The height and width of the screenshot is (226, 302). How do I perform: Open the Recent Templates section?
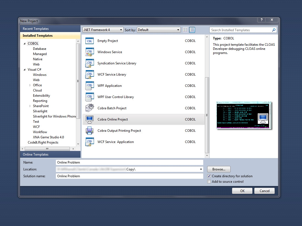[x=50, y=28]
